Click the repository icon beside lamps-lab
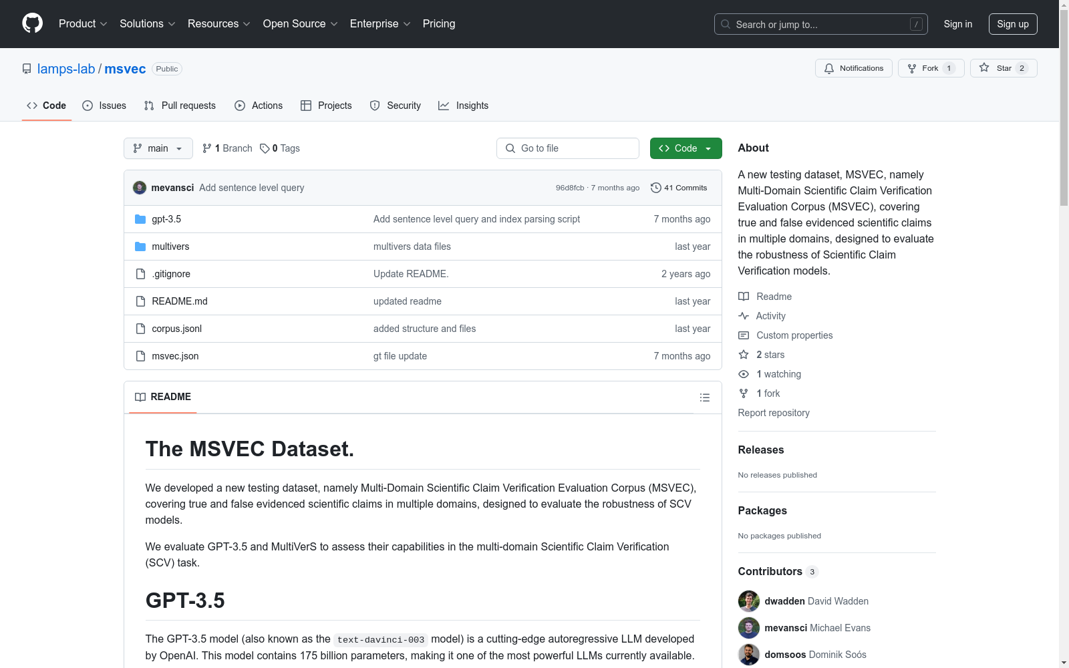Viewport: 1069px width, 668px height. pyautogui.click(x=27, y=69)
